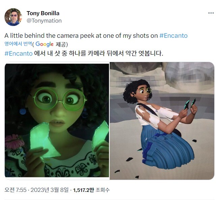Open the right behind-the-camera kneeling Mirabel image
Image resolution: width=220 pixels, height=201 pixels.
(162, 121)
